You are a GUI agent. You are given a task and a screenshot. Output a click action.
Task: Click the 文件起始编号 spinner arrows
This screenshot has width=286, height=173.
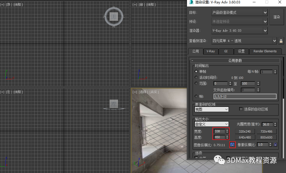(258, 90)
